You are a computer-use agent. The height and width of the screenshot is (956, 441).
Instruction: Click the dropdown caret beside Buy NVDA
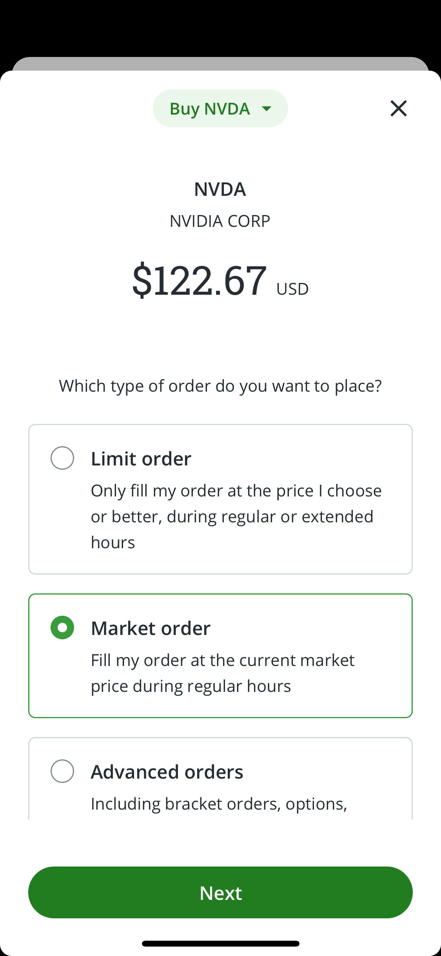pos(267,109)
